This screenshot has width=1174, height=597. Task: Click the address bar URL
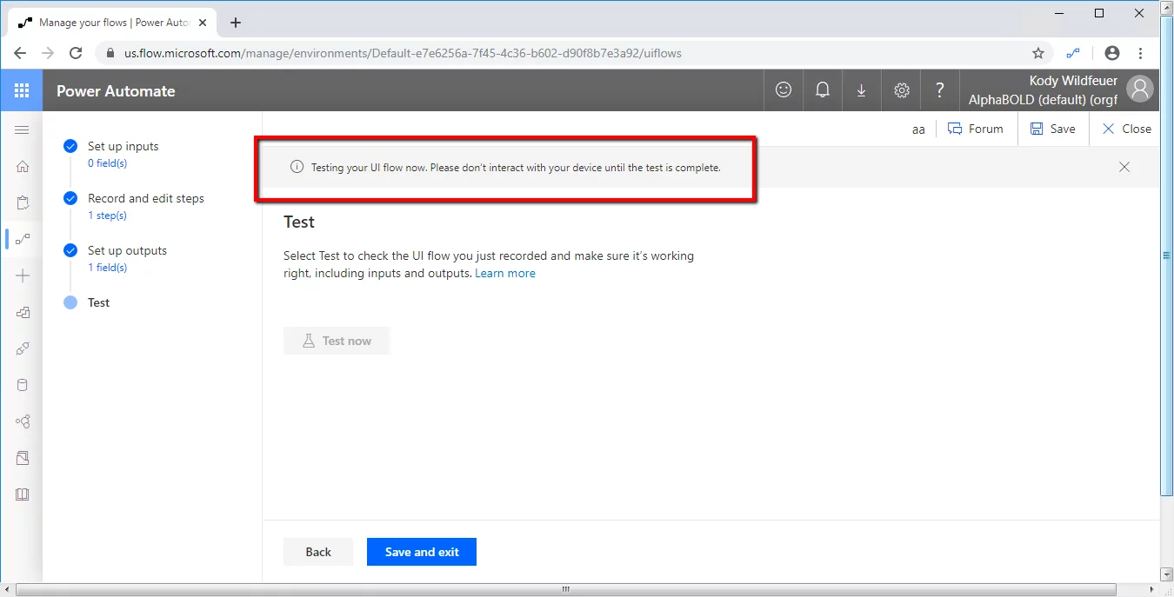(403, 53)
